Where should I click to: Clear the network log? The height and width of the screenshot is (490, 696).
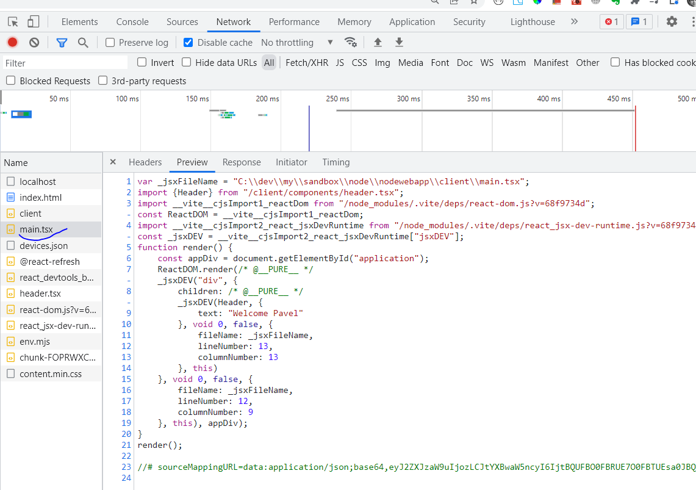pyautogui.click(x=34, y=43)
